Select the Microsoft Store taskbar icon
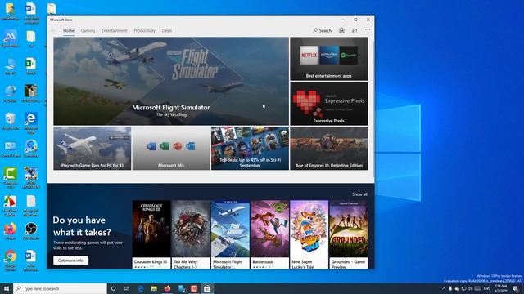 [x=207, y=288]
